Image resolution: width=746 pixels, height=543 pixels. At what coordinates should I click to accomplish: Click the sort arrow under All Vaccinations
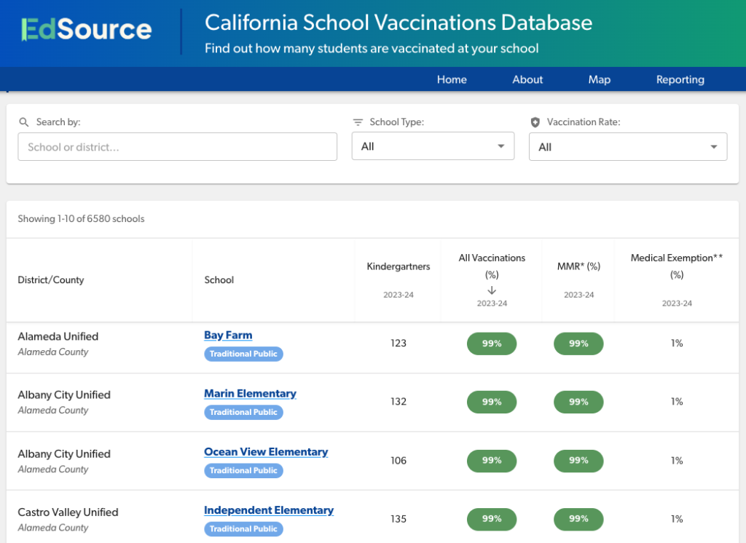pyautogui.click(x=492, y=289)
